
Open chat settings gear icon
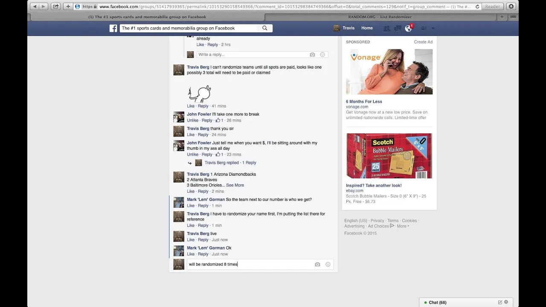(506, 303)
